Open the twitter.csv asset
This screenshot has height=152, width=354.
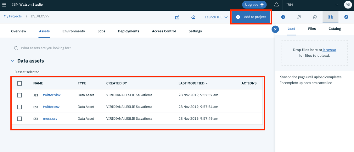coord(51,107)
